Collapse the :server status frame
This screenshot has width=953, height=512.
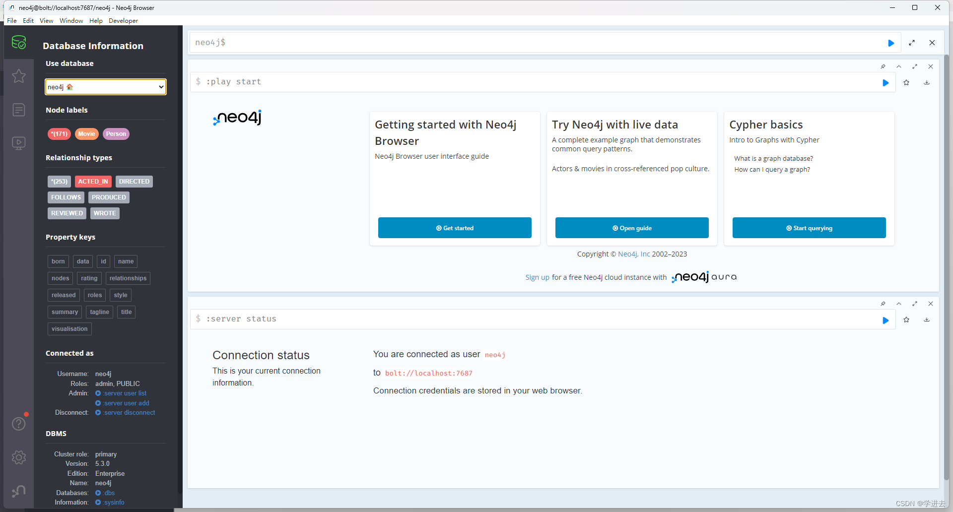[x=899, y=304]
